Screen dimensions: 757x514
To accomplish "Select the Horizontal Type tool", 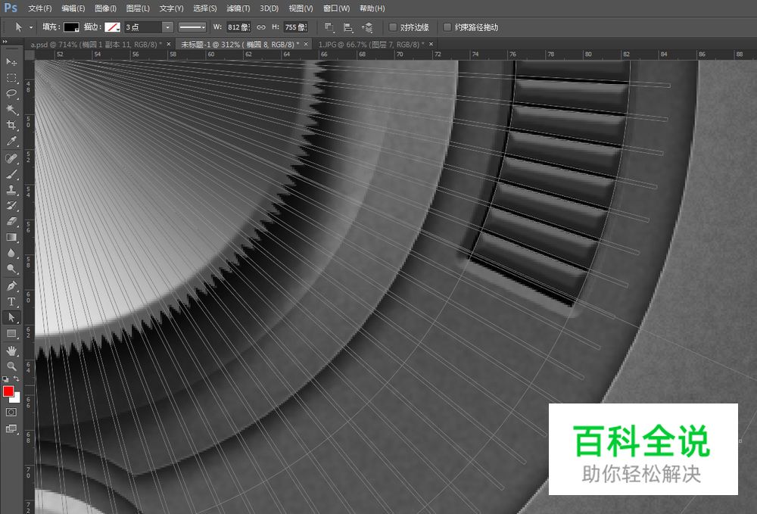I will point(11,302).
